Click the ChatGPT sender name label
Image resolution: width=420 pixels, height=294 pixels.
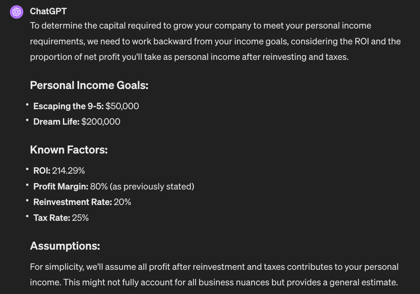click(x=48, y=11)
